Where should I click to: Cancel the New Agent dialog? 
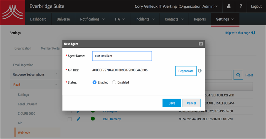pos(191,103)
